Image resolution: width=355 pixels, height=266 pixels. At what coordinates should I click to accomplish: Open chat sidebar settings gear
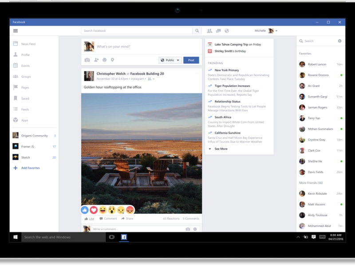click(x=339, y=41)
